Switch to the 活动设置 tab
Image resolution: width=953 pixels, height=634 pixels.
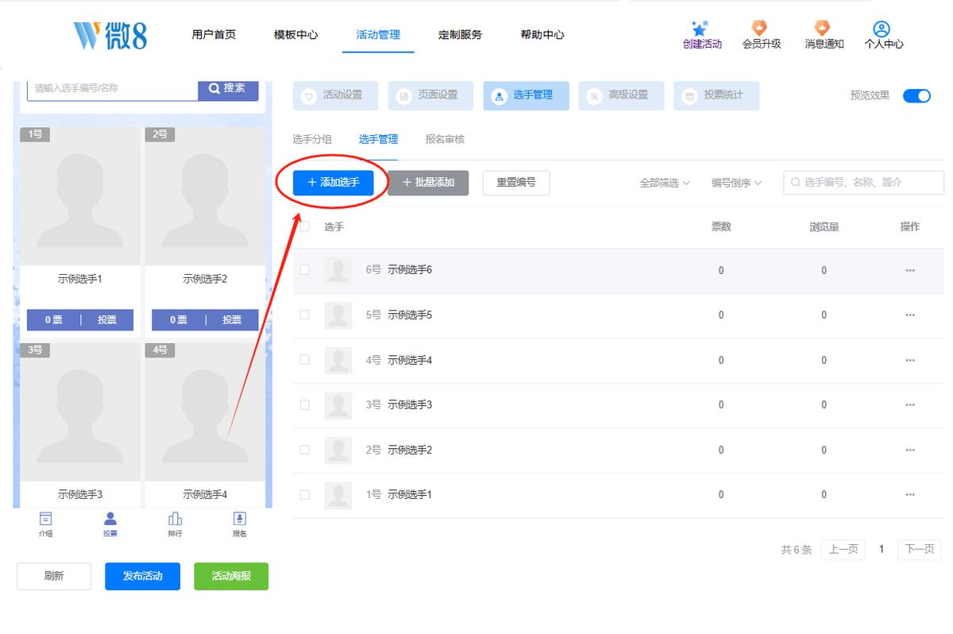tap(335, 95)
